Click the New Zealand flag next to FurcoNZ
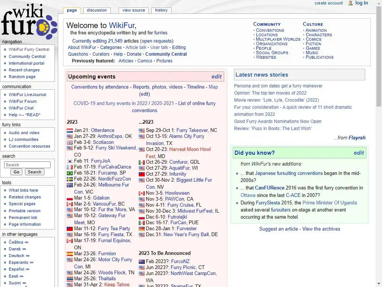The image size is (382, 287). click(x=141, y=262)
